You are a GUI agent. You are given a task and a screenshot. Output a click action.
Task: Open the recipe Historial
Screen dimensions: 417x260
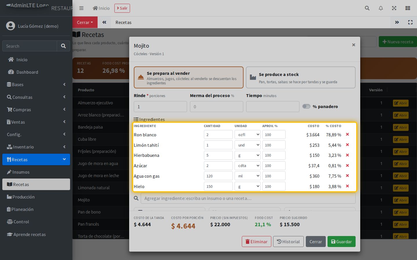coord(288,242)
